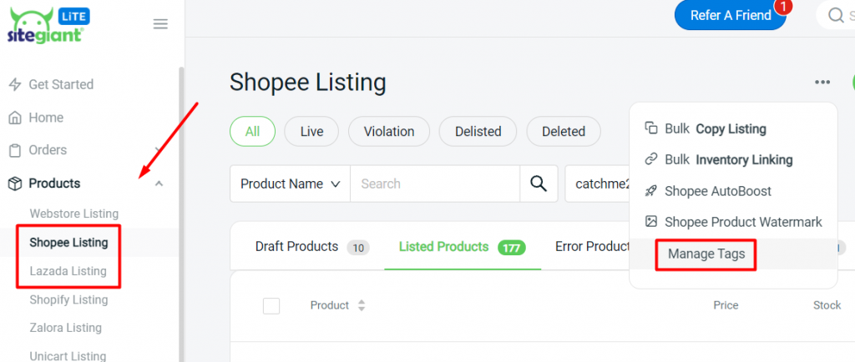Click the SiteGiant Lite logo
Screen dimensions: 855x362
(48, 25)
